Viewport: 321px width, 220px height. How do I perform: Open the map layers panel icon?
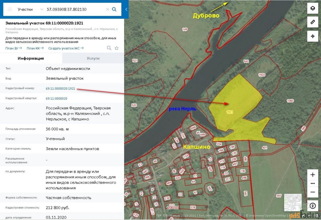[313, 8]
